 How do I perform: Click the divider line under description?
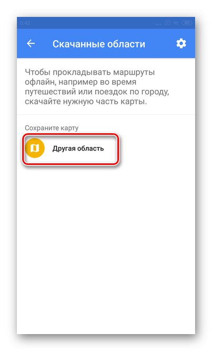(x=106, y=115)
